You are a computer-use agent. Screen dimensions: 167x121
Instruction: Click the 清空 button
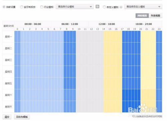[x=7, y=117]
